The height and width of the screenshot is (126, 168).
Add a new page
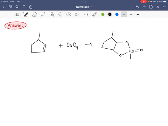tap(151, 7)
